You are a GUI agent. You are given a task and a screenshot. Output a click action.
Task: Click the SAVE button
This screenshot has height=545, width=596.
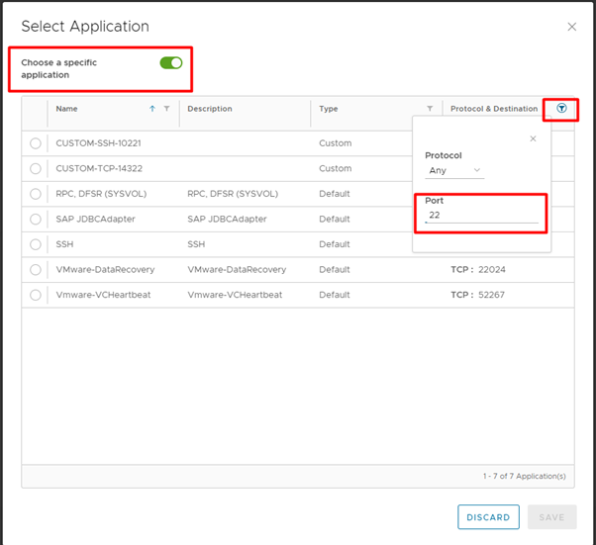point(551,517)
